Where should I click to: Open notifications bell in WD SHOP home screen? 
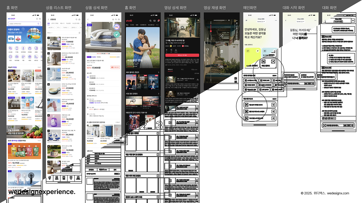pos(37,19)
